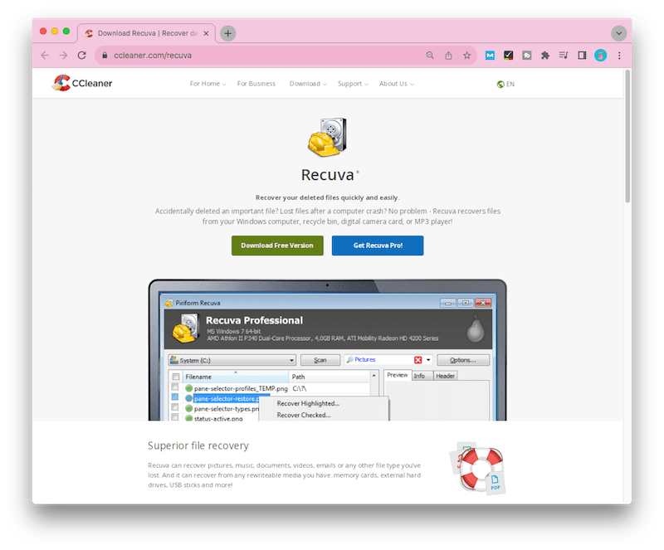Click the browser forward arrow

point(64,56)
